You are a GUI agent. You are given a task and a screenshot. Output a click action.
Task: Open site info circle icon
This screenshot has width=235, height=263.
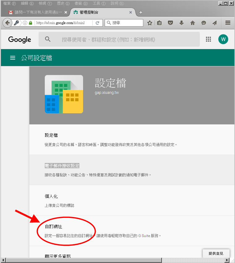25,23
